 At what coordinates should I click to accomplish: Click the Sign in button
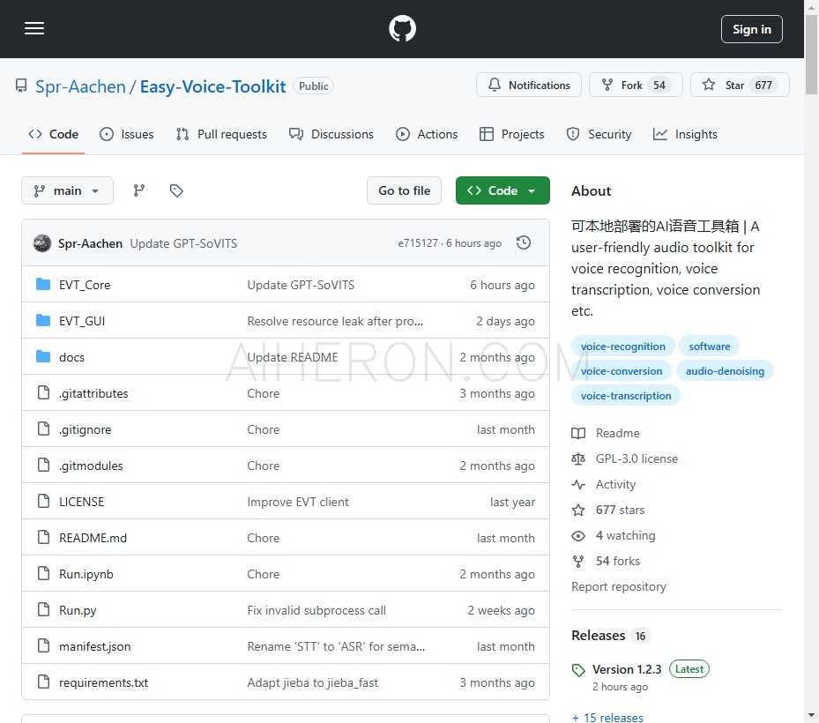752,29
